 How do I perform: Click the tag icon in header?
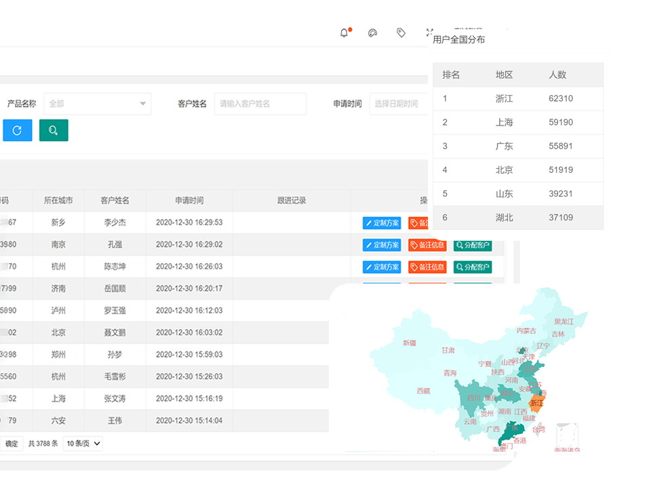(401, 33)
